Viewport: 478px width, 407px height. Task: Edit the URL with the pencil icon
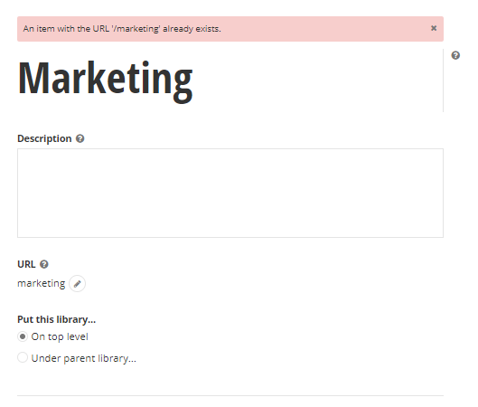tap(77, 284)
